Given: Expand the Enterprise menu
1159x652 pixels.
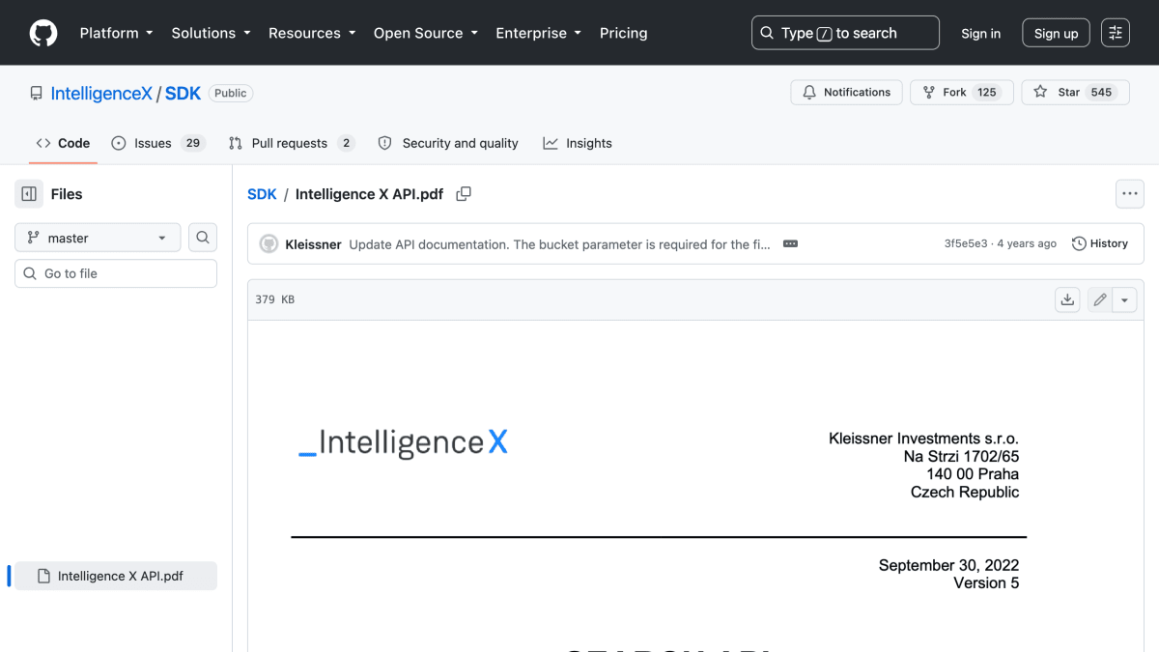Looking at the screenshot, I should 538,33.
